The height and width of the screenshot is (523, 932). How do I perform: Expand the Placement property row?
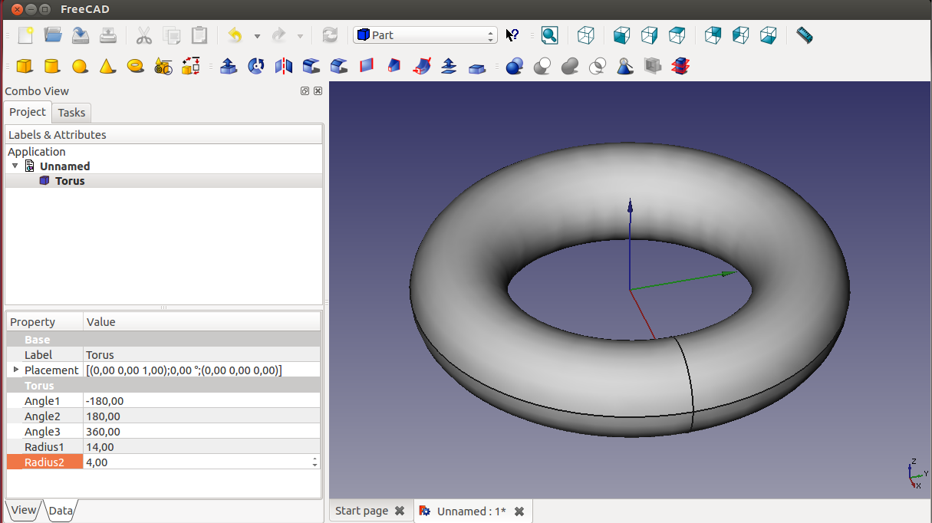(16, 370)
